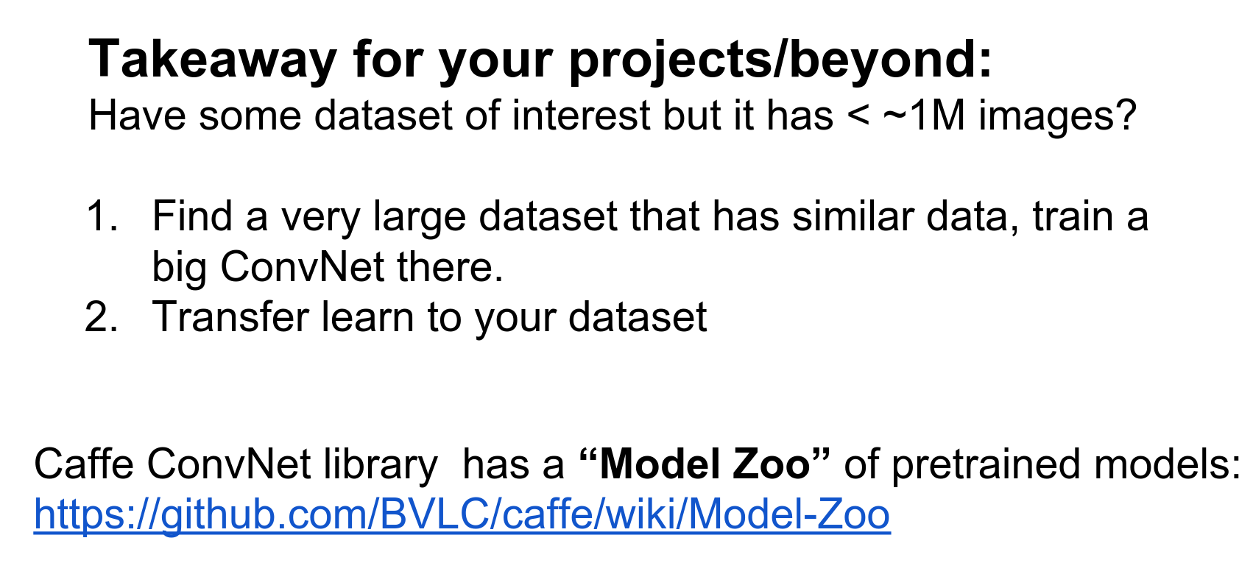The width and height of the screenshot is (1253, 588).
Task: Select the list number "1."
Action: pos(102,217)
